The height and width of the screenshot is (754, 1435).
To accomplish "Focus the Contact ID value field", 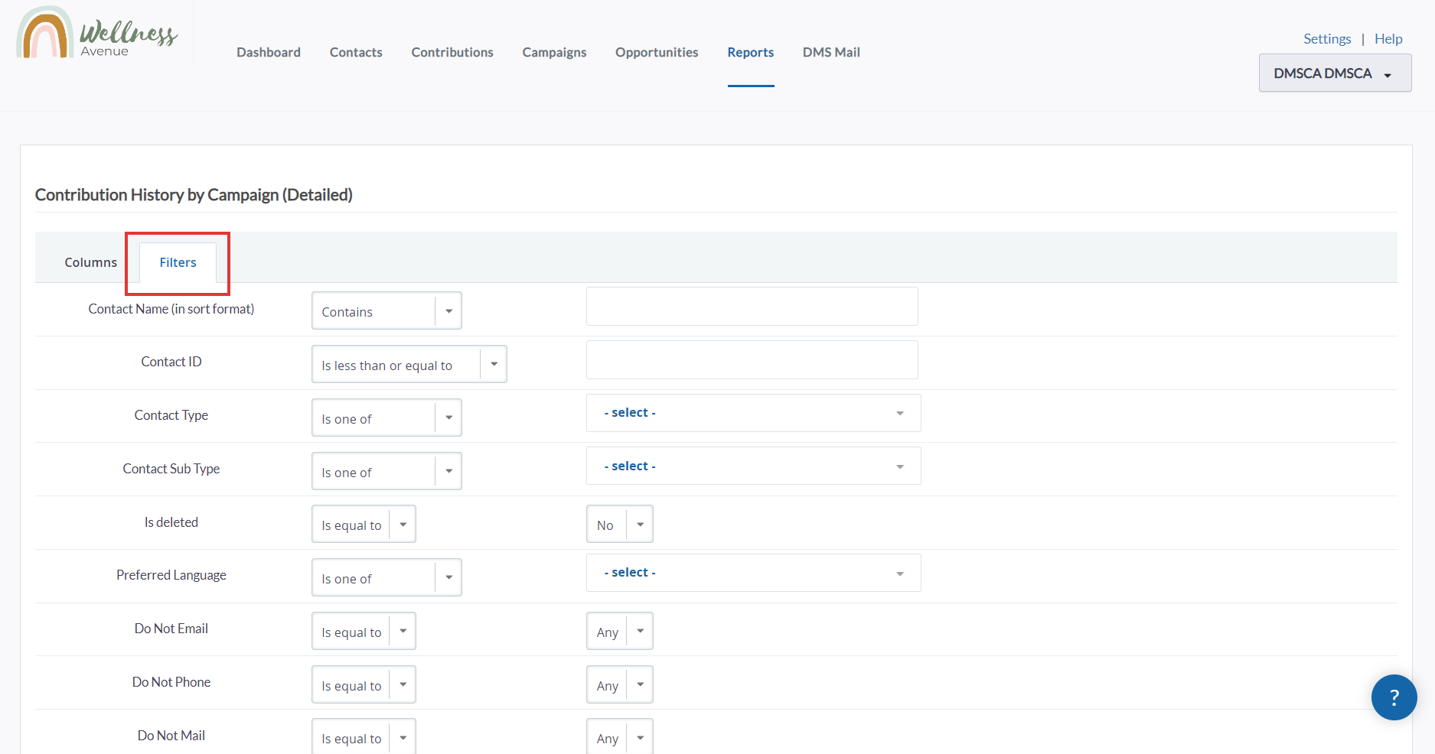I will (752, 359).
